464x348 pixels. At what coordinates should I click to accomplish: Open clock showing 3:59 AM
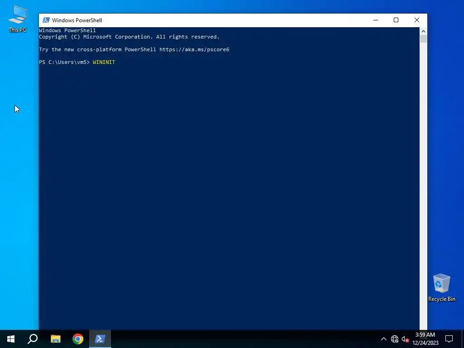pyautogui.click(x=425, y=339)
